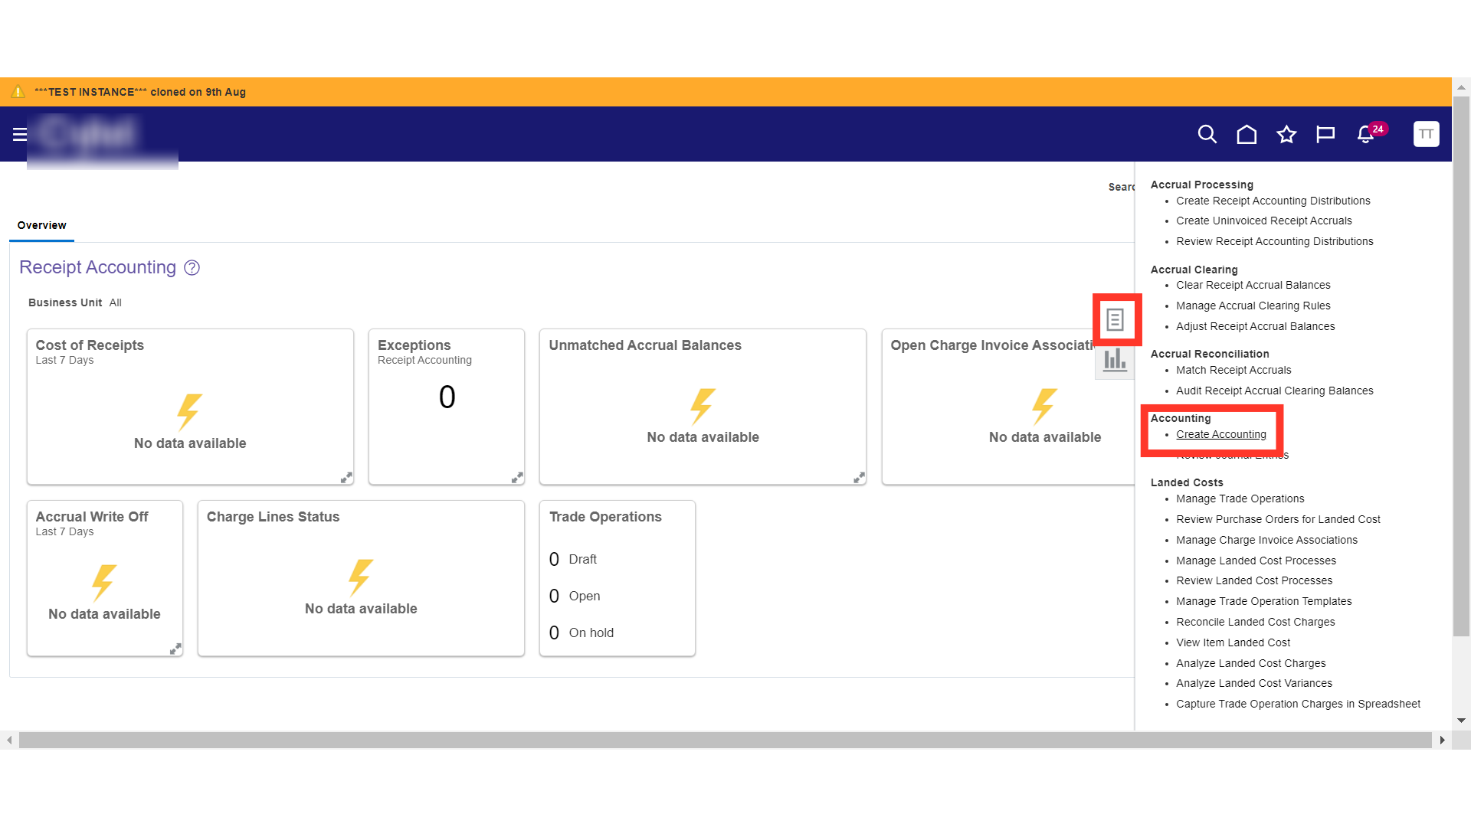Screen dimensions: 1471x827
Task: Click the Open Charge Invoice Associations card title
Action: point(993,345)
